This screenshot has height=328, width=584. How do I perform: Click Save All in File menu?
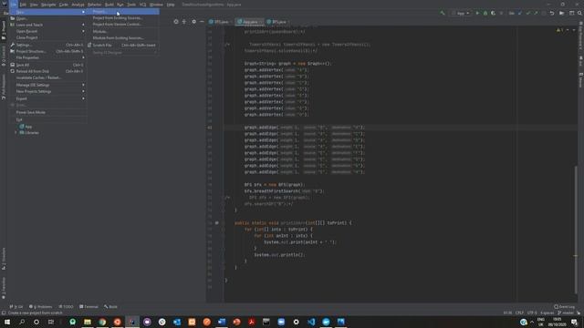tap(48, 65)
